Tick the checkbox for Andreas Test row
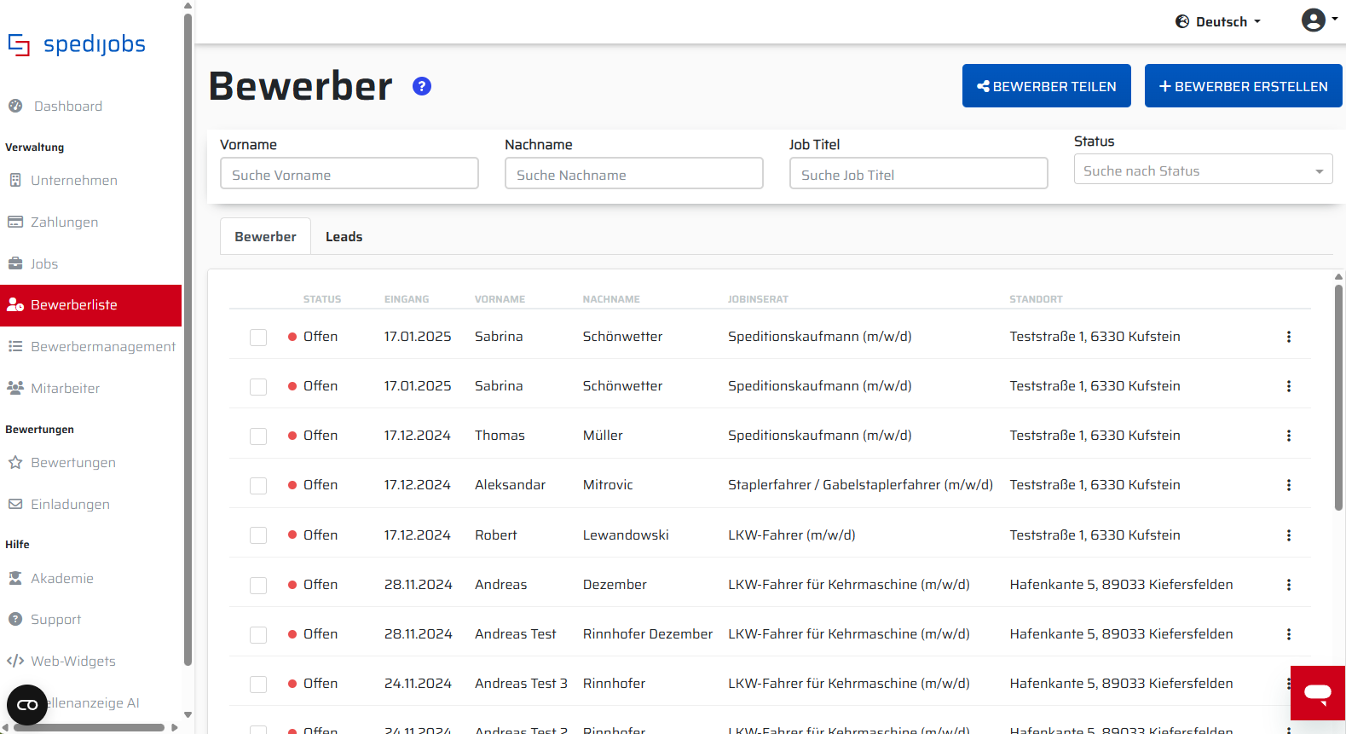The height and width of the screenshot is (734, 1346). coord(258,635)
